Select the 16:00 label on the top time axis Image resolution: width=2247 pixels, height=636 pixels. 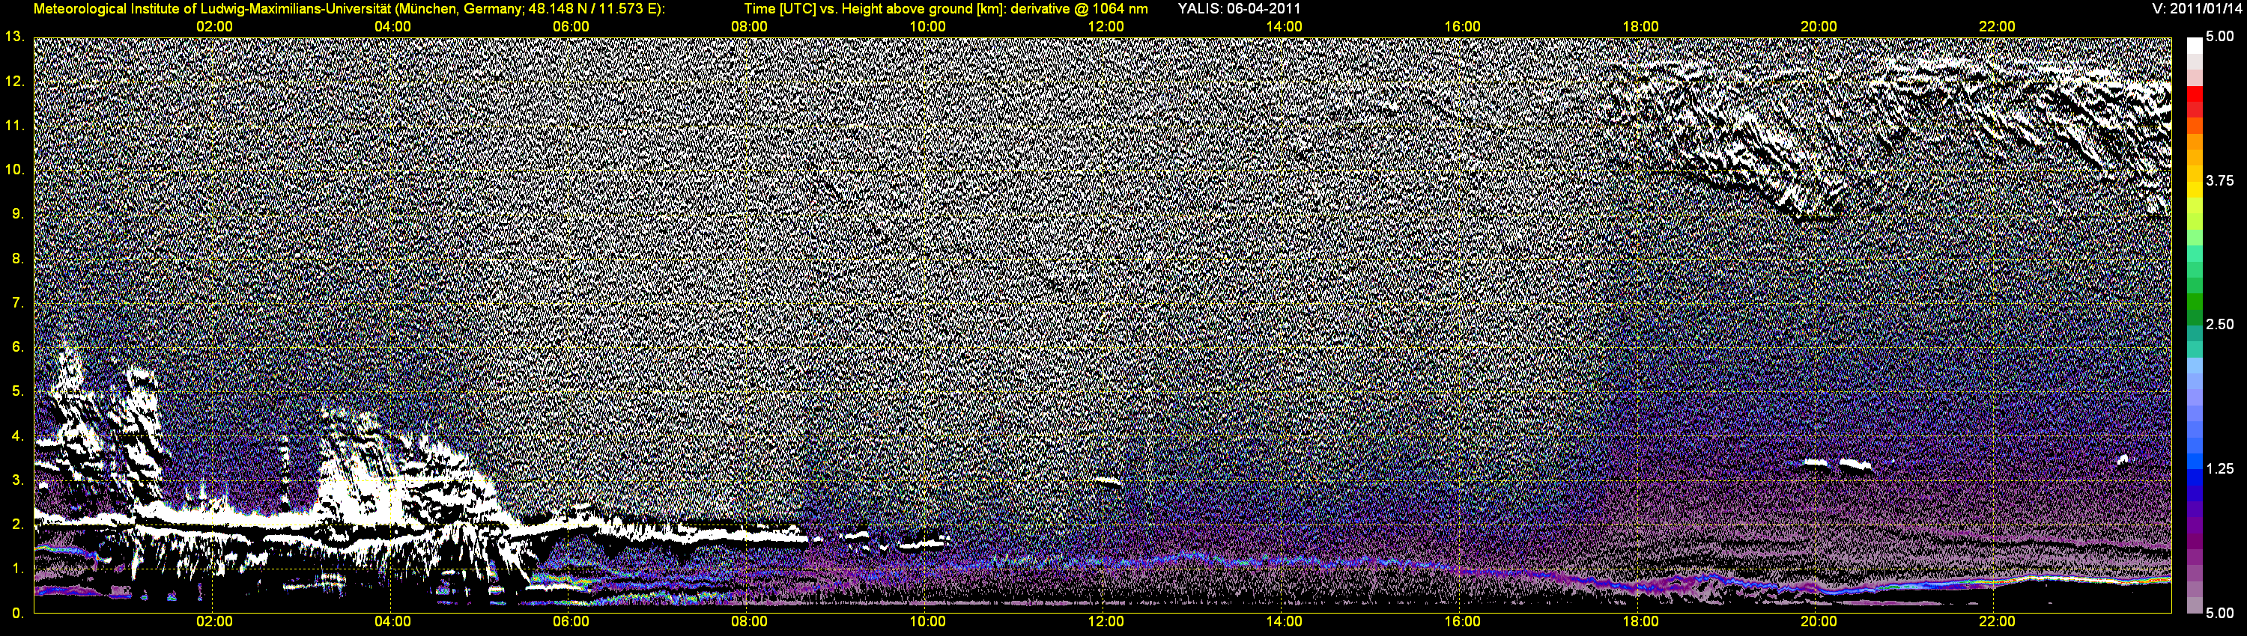pyautogui.click(x=1462, y=27)
